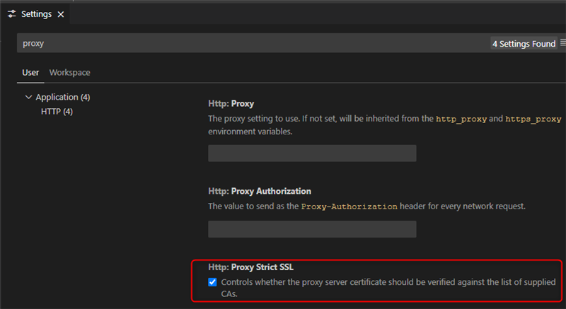Close the Settings editor tab
Image resolution: width=566 pixels, height=309 pixels.
pyautogui.click(x=59, y=14)
